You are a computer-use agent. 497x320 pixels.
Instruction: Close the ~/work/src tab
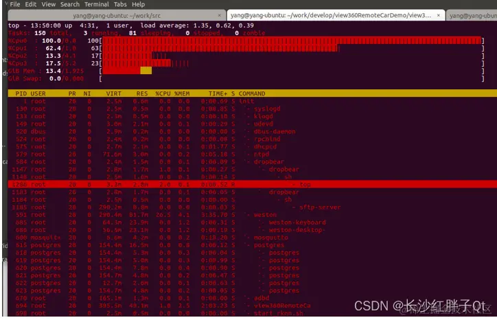click(220, 15)
